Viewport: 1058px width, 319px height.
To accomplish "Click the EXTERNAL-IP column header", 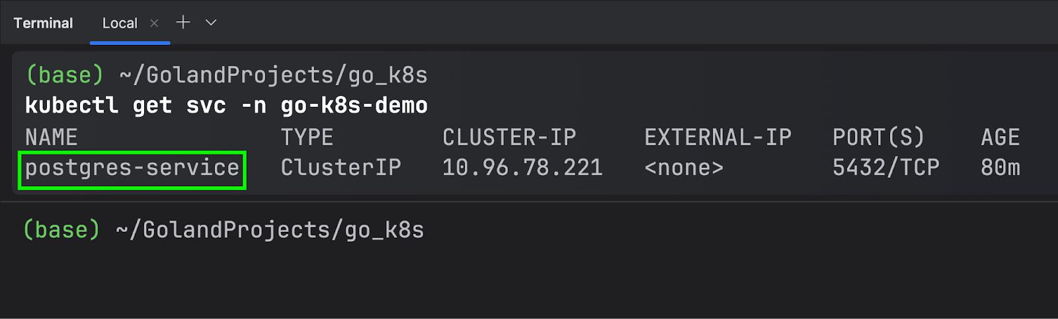I will click(x=717, y=137).
